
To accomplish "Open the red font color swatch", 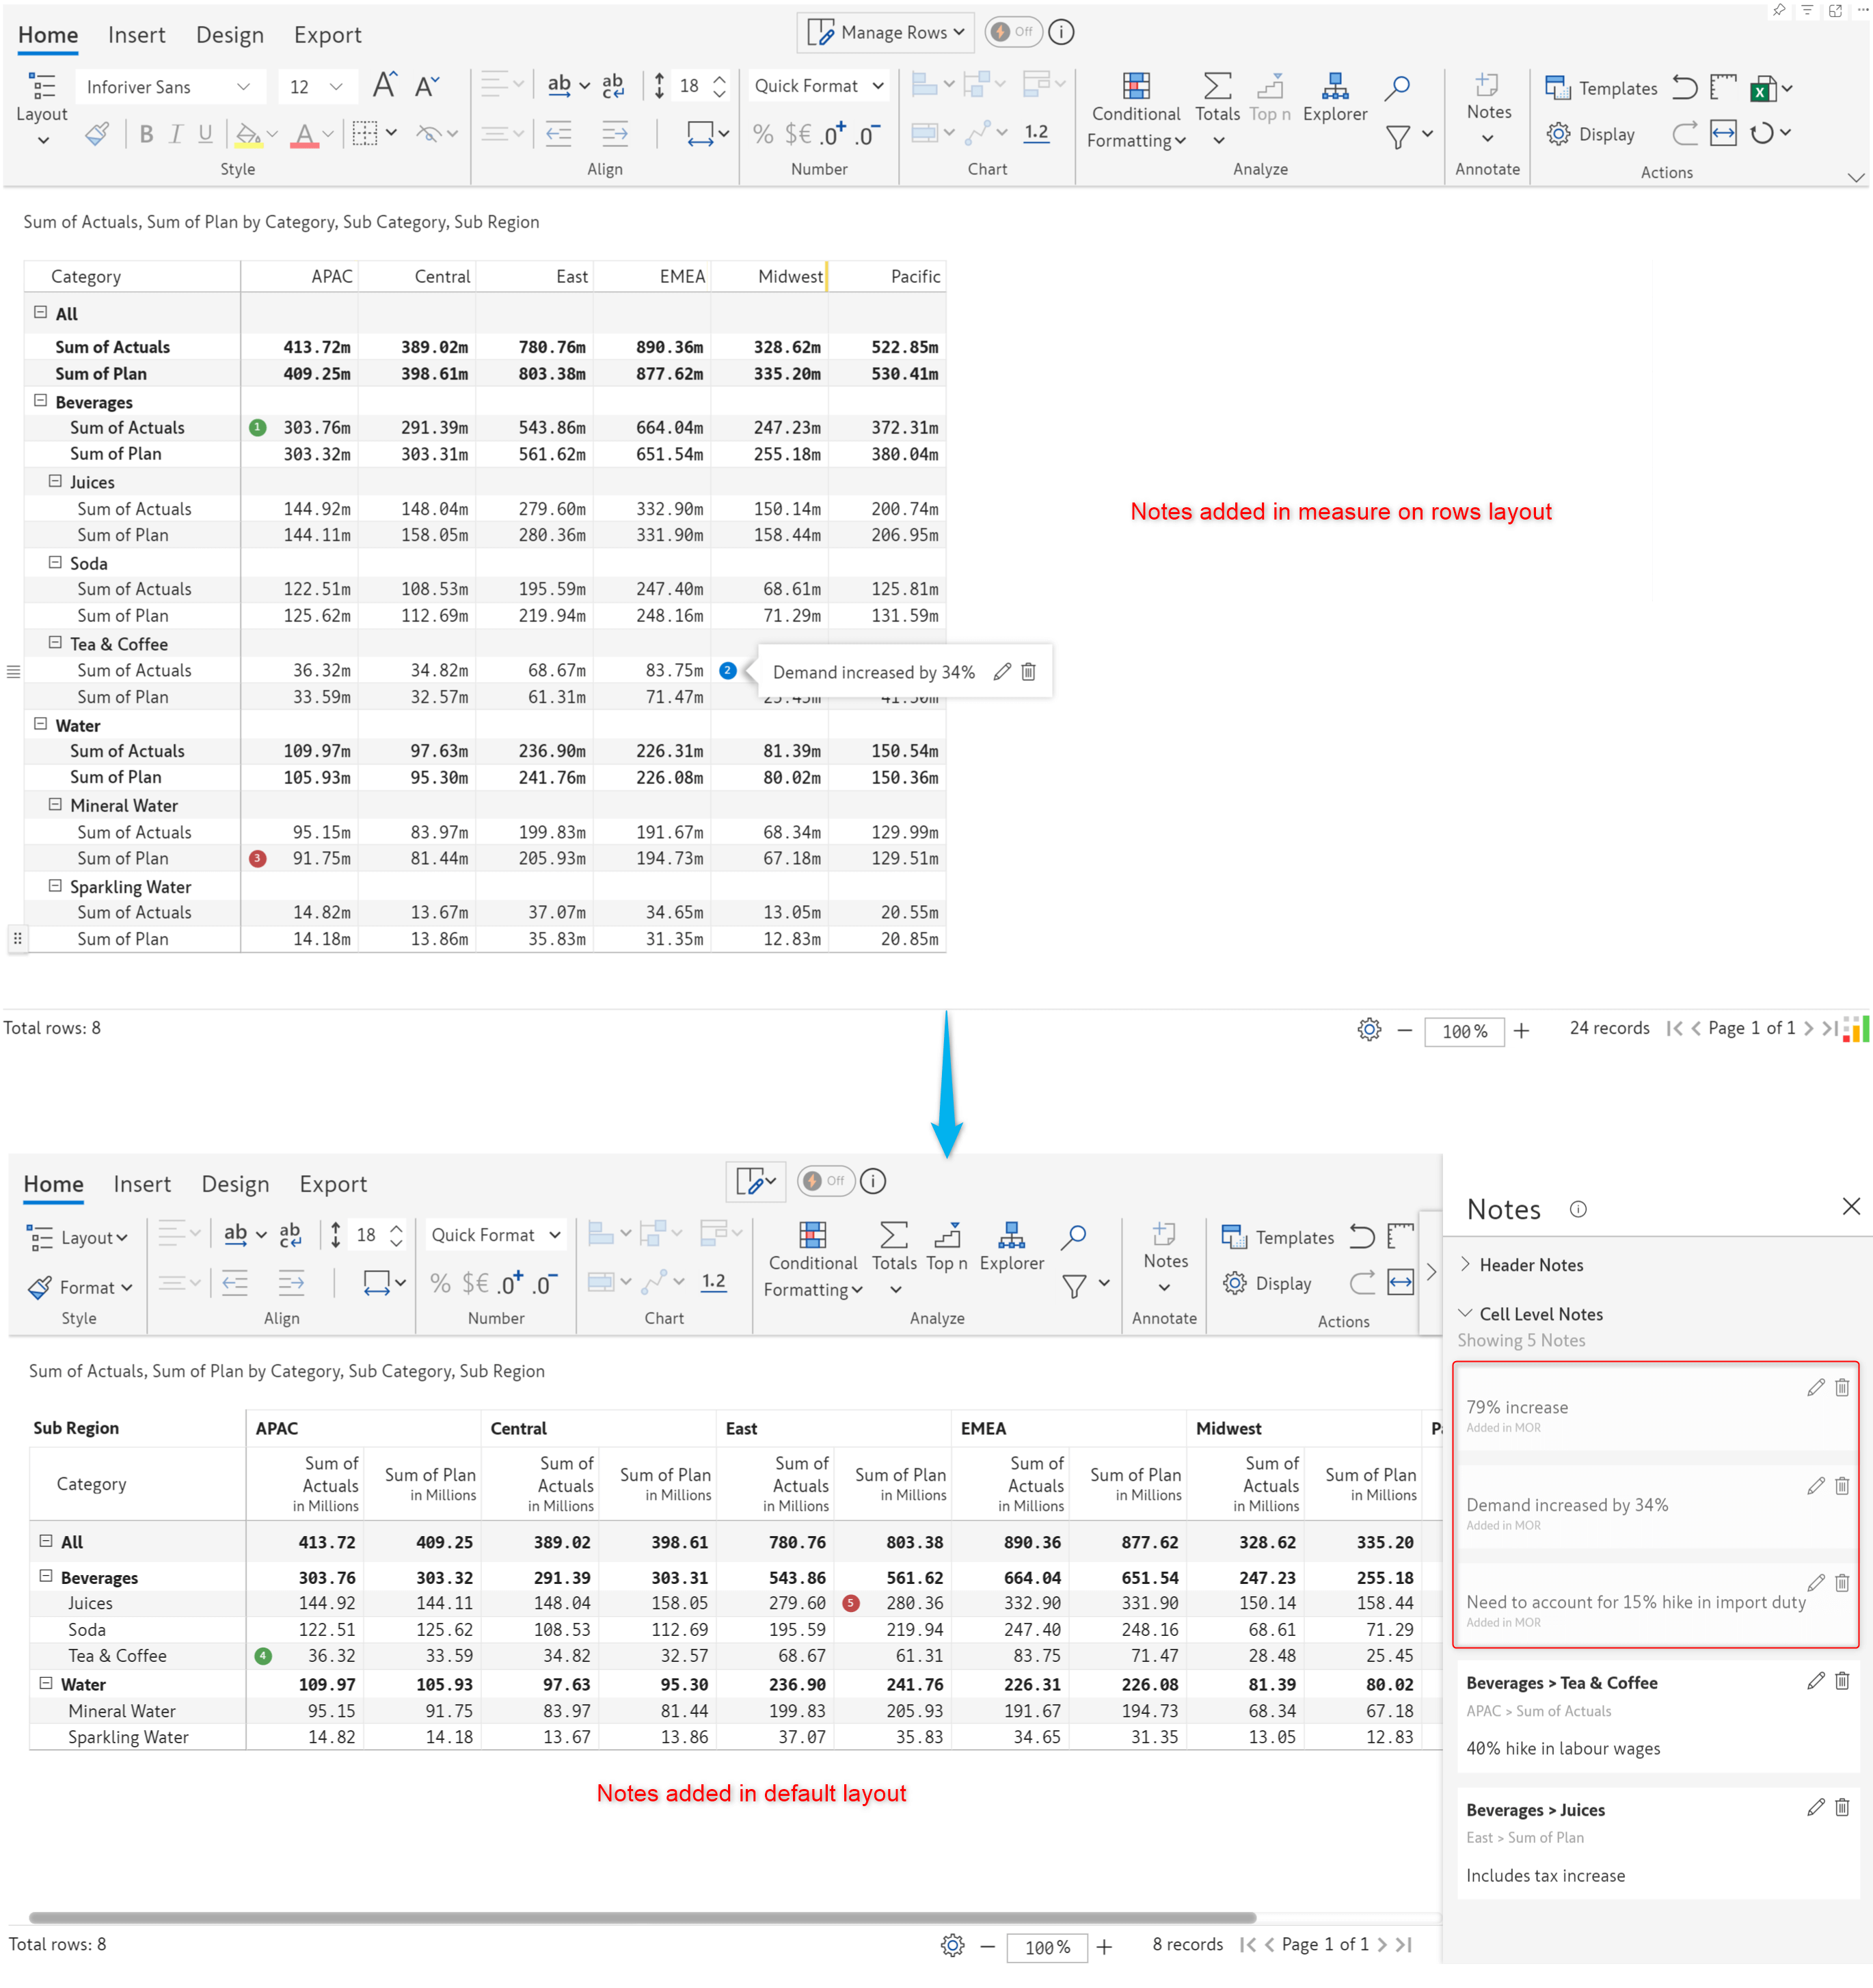I will pyautogui.click(x=304, y=134).
